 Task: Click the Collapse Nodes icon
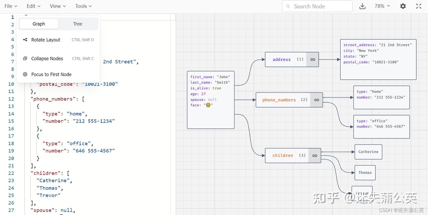coord(25,59)
